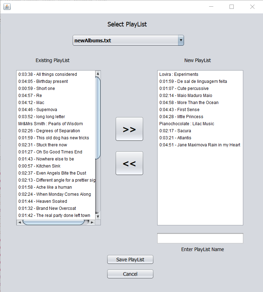Select track 'Oh So Good Times End'

(56, 152)
